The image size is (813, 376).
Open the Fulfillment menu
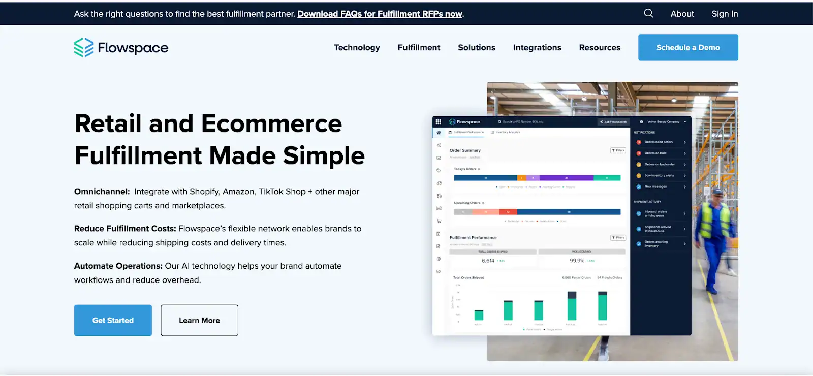(x=419, y=47)
